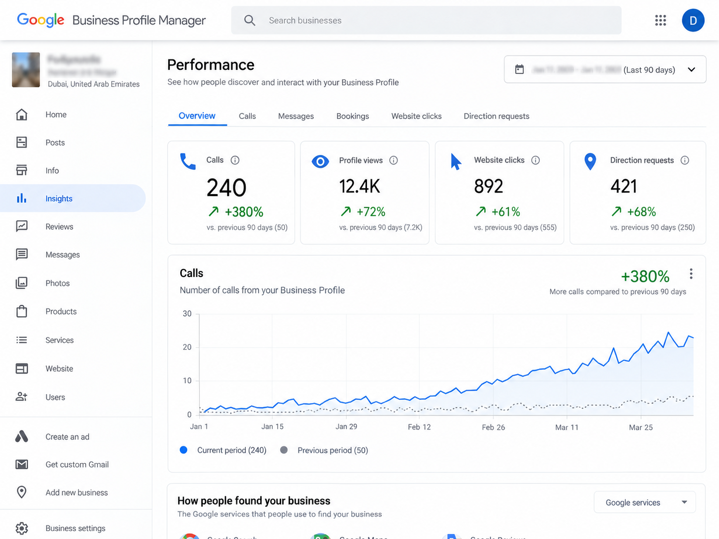Click the cursor icon on Website clicks card
This screenshot has height=539, width=719.
coord(456,162)
